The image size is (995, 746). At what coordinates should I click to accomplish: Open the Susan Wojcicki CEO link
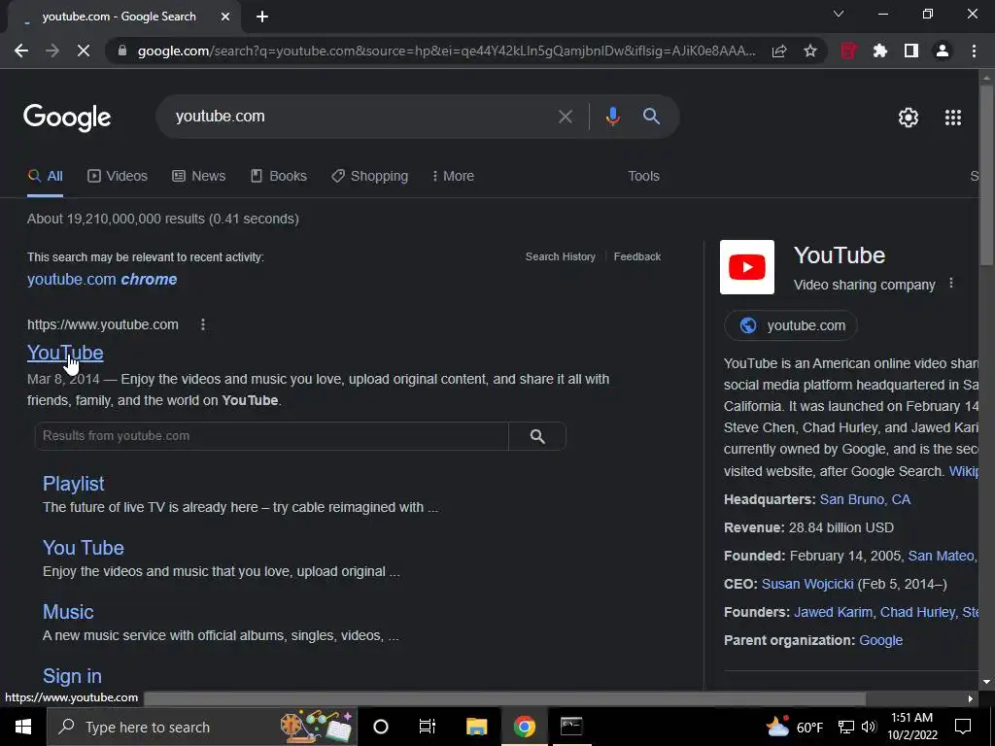[807, 584]
